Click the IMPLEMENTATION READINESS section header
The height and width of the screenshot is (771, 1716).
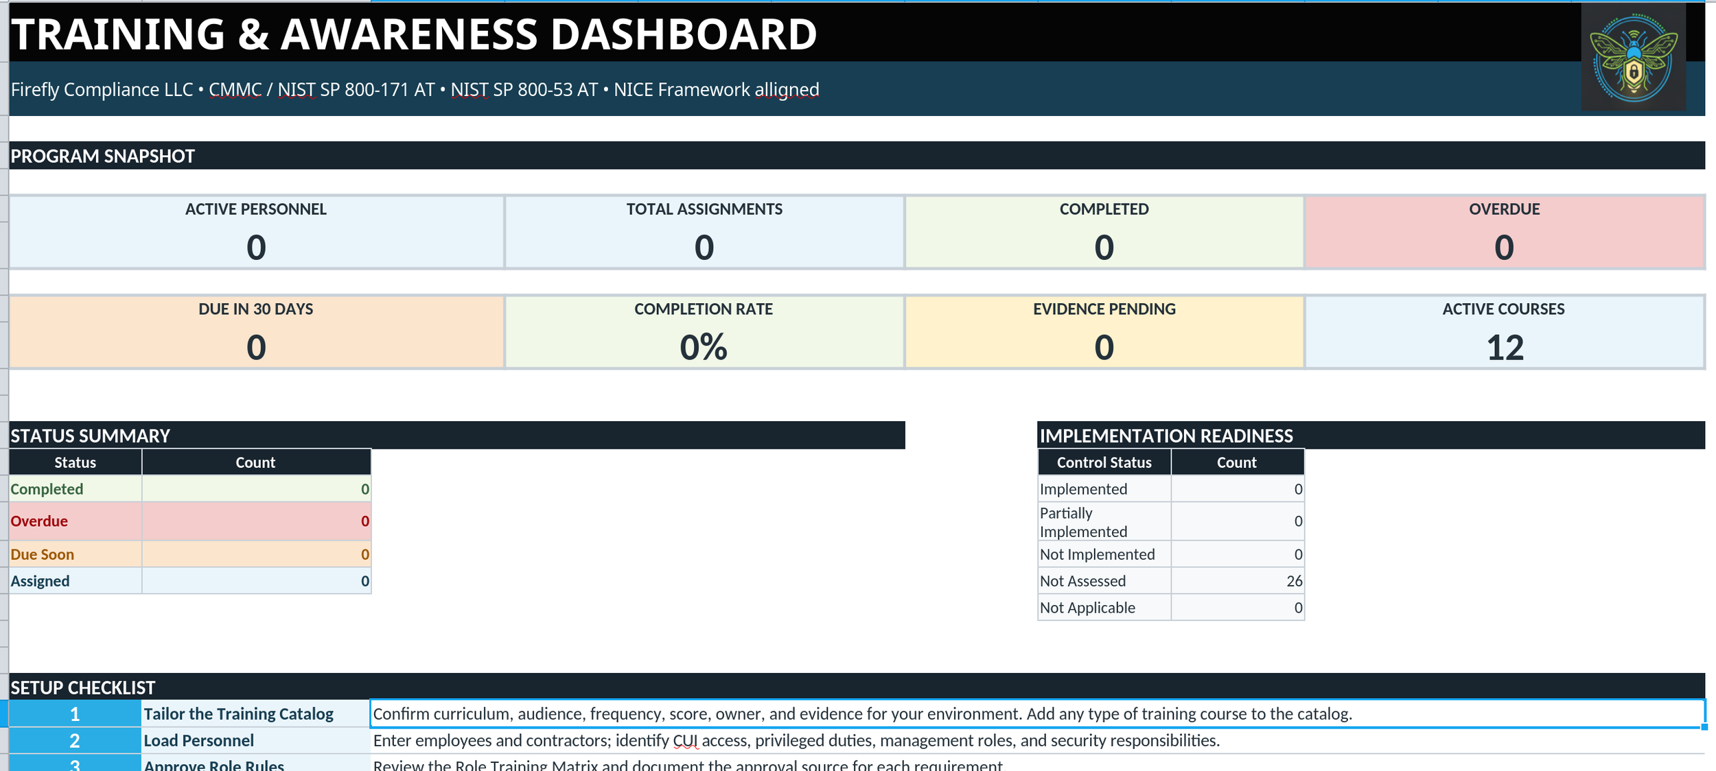click(x=1371, y=436)
